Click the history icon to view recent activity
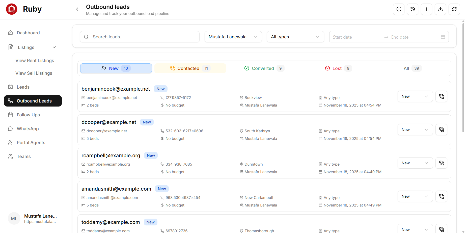This screenshot has height=233, width=468. tap(412, 9)
